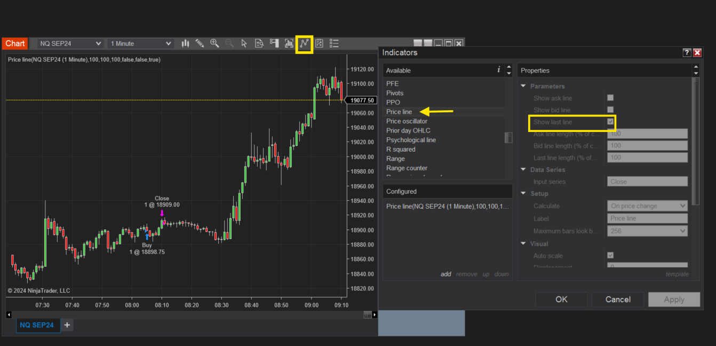Click the Properties panel up/down arrows
Image resolution: width=716 pixels, height=346 pixels.
pyautogui.click(x=696, y=70)
